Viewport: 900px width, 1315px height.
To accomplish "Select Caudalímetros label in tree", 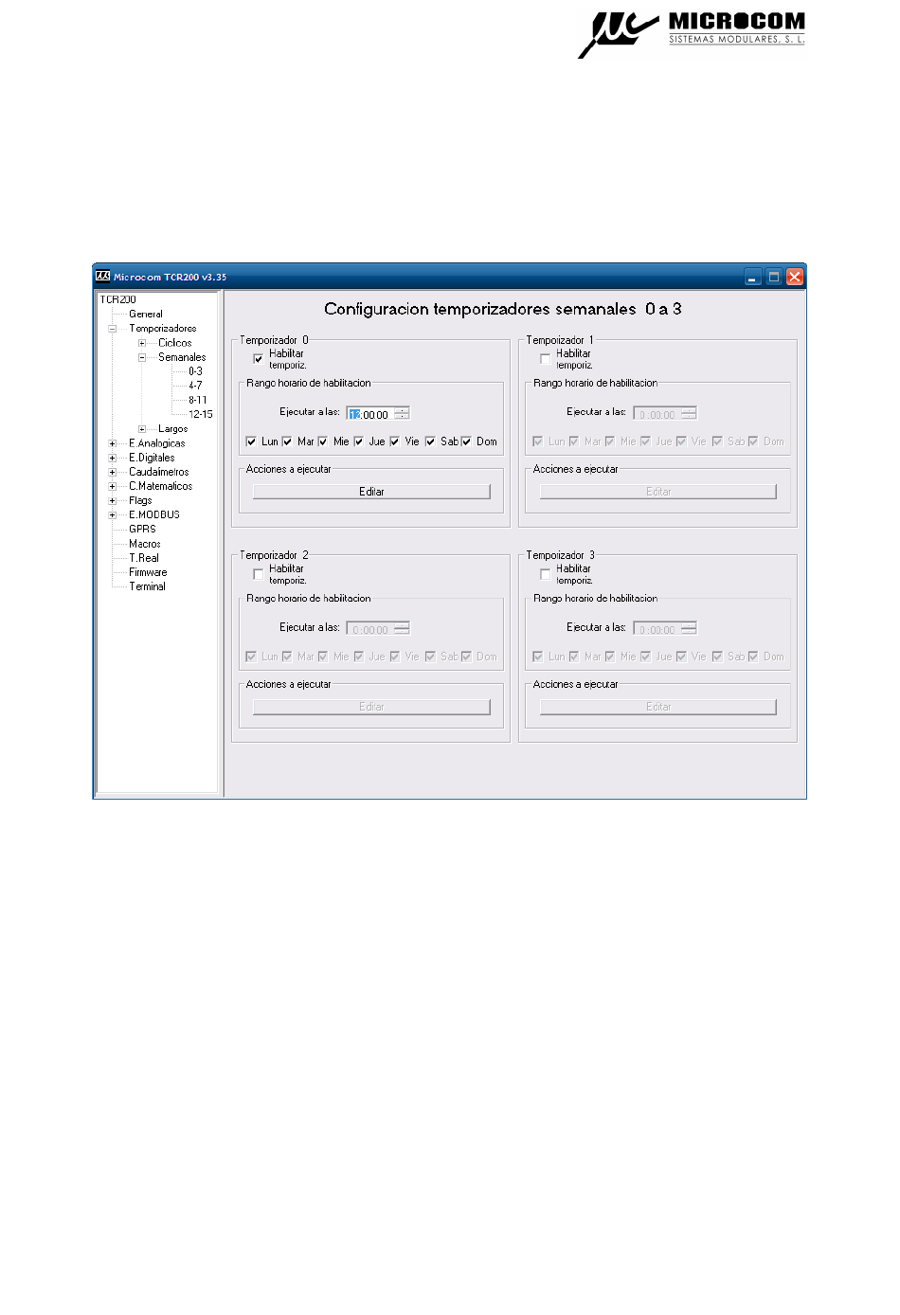I will pyautogui.click(x=159, y=472).
